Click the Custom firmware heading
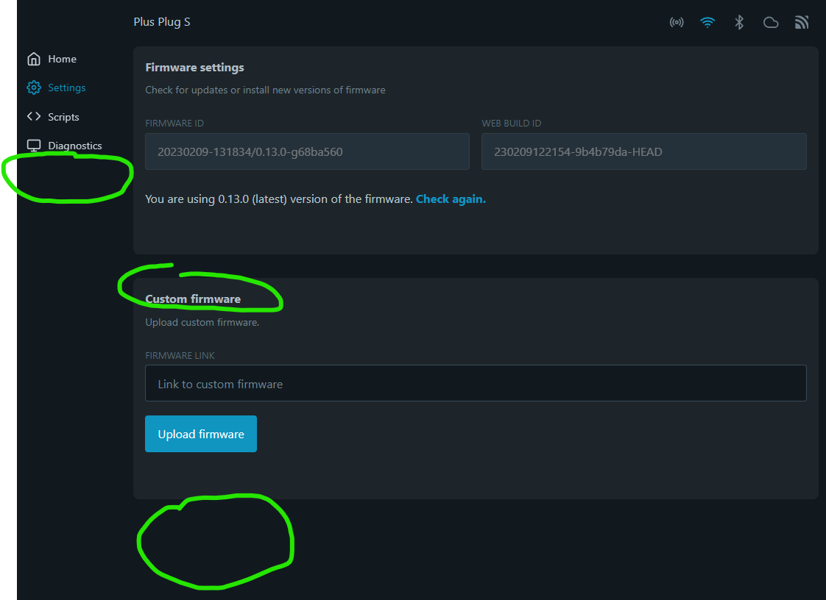The image size is (826, 600). click(193, 299)
